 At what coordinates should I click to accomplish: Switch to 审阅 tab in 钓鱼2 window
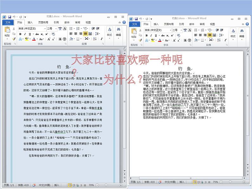tap(202, 24)
